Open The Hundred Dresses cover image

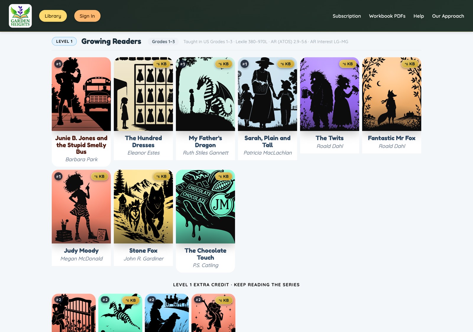(x=143, y=94)
